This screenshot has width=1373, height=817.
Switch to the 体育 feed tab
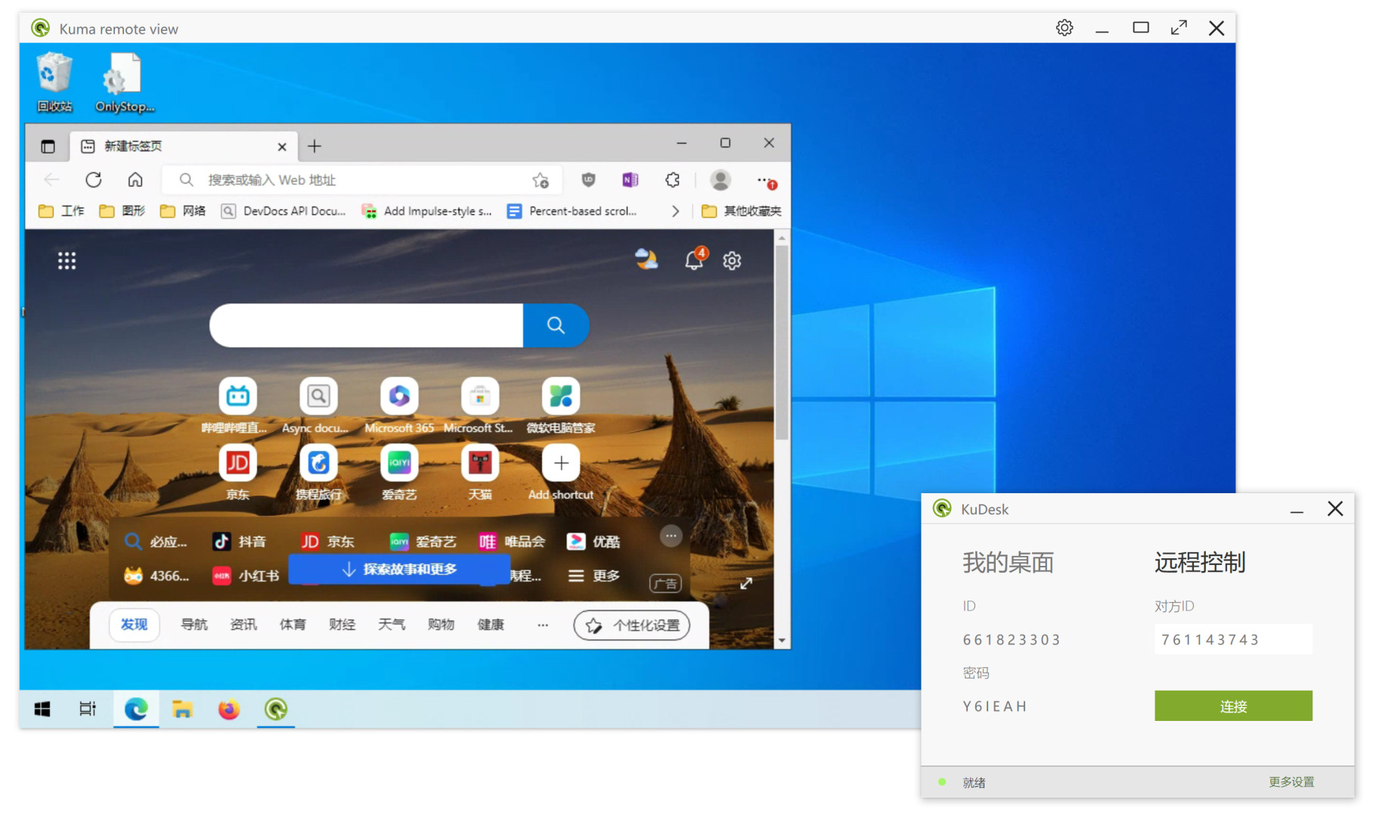[293, 625]
